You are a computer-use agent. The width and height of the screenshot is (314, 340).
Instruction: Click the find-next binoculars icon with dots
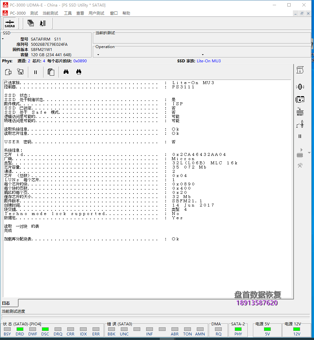tap(79, 72)
